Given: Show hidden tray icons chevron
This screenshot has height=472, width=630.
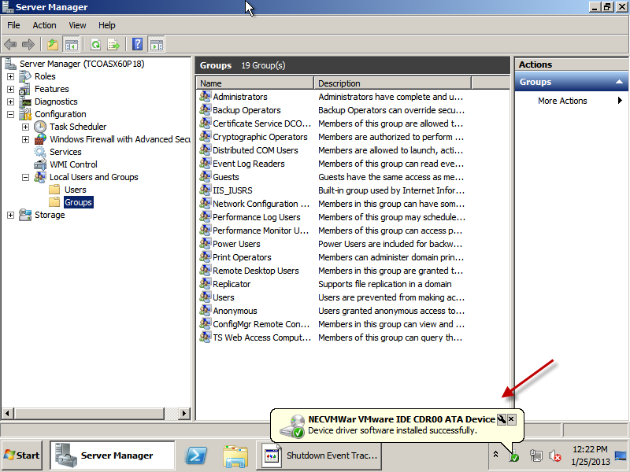Looking at the screenshot, I should 495,455.
